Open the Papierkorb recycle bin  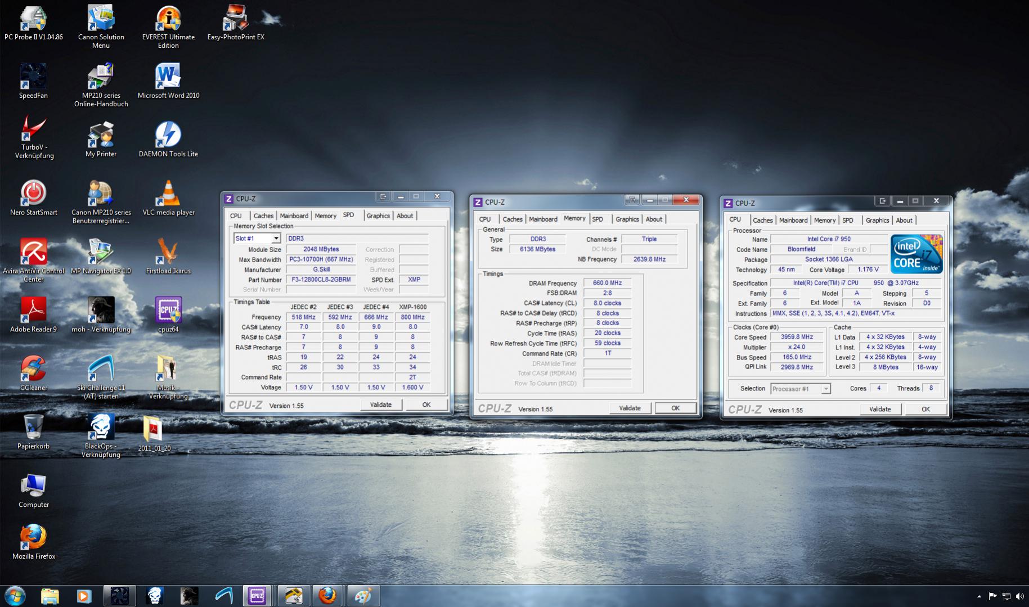click(x=34, y=432)
